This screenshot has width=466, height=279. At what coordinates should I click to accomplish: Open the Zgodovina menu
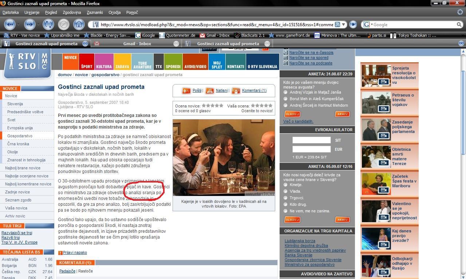(72, 12)
